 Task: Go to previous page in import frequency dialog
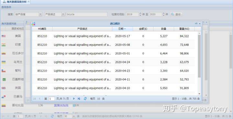[40, 99]
